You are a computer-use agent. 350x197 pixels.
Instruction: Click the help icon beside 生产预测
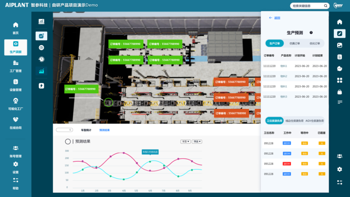(311, 33)
